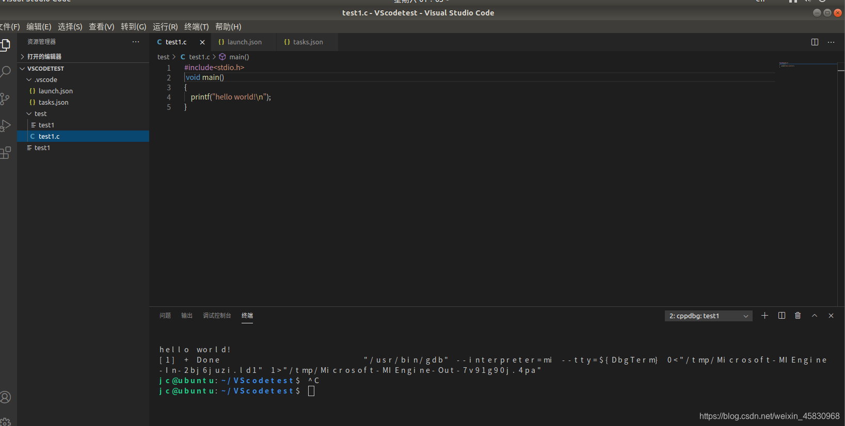Select terminal dropdown '2: cppdbg: test1'
845x426 pixels.
click(709, 316)
